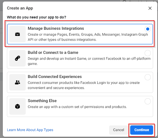158x138 pixels.
Task: Select the Build Connected Experiences radio button
Action: [x=148, y=77]
